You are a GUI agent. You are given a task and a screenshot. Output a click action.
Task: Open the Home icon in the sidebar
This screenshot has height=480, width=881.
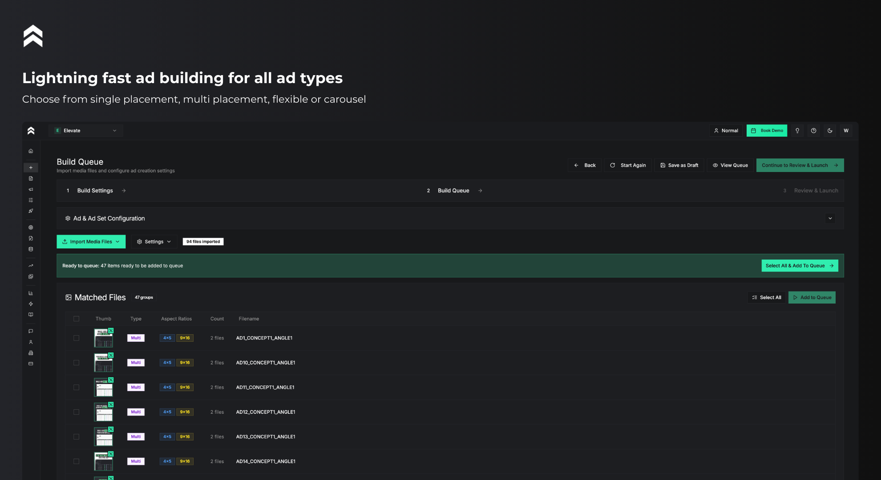coord(31,151)
